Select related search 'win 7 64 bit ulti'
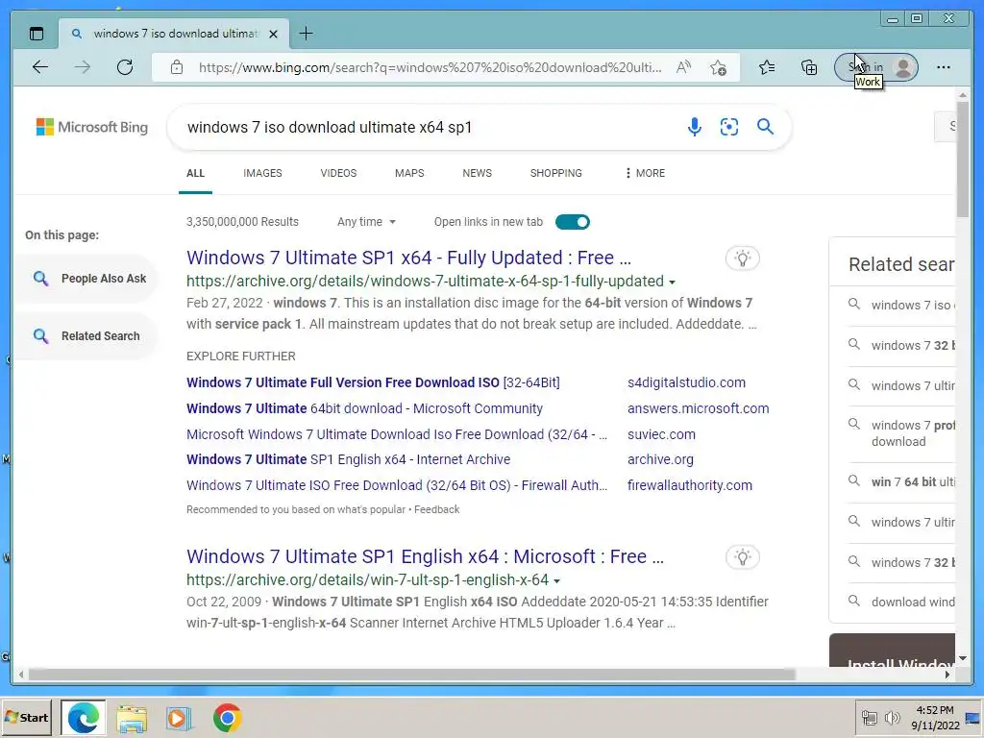Viewport: 984px width, 738px height. pos(901,482)
